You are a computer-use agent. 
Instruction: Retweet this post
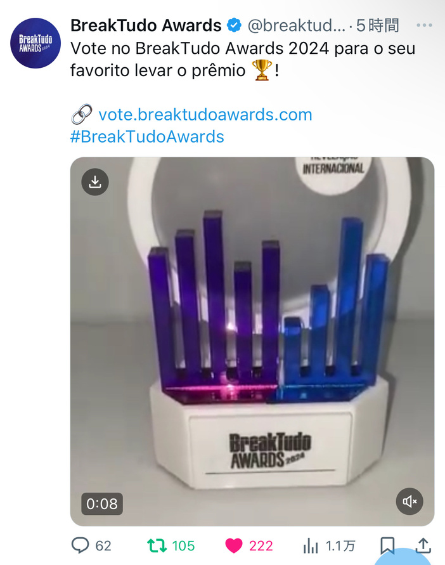[157, 545]
